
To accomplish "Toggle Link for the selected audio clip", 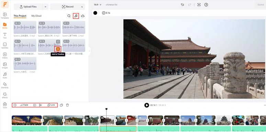I will (x=51, y=105).
